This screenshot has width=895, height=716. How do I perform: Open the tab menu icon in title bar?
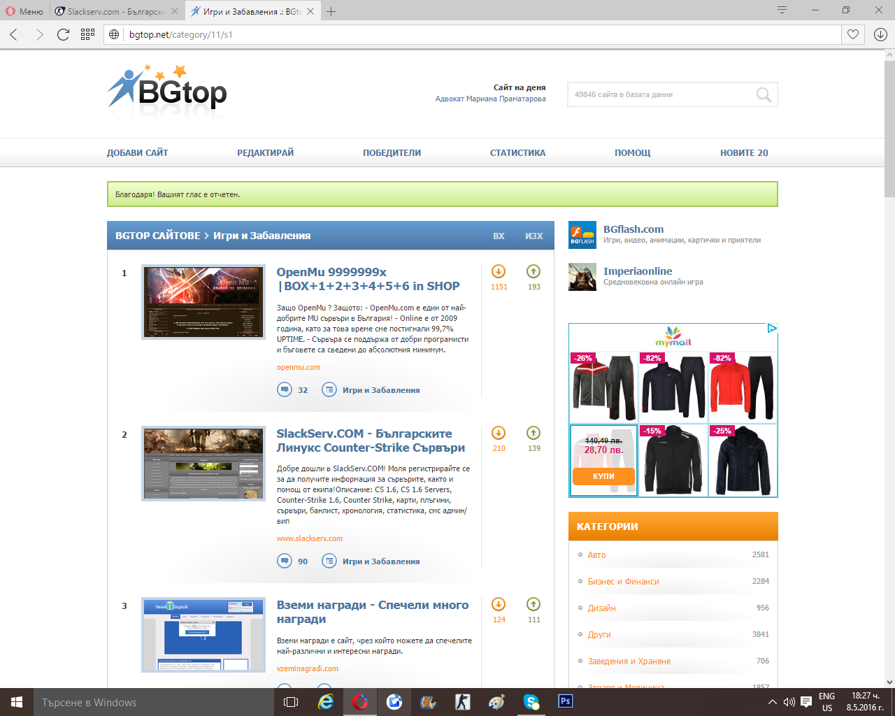coord(782,10)
